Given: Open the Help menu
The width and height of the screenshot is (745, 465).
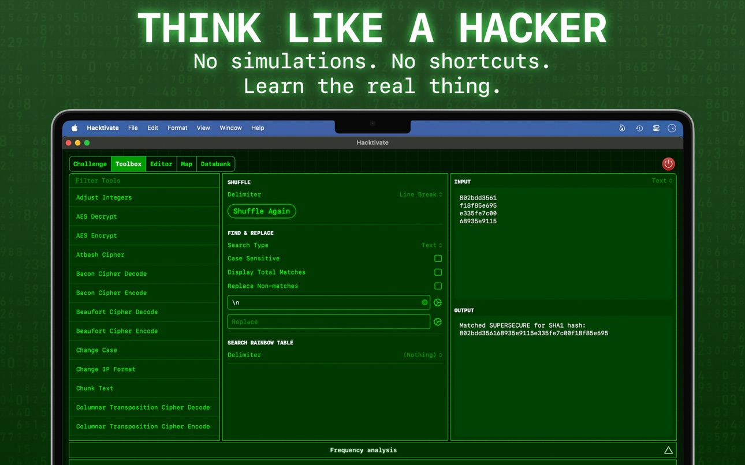Looking at the screenshot, I should pyautogui.click(x=258, y=128).
